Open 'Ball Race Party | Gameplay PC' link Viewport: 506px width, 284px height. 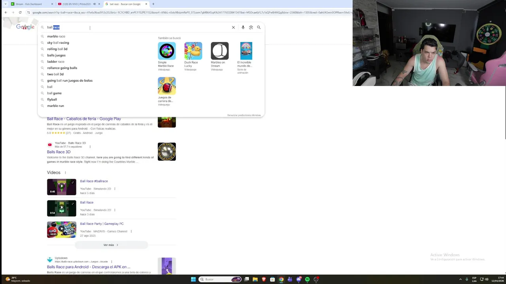tap(102, 224)
